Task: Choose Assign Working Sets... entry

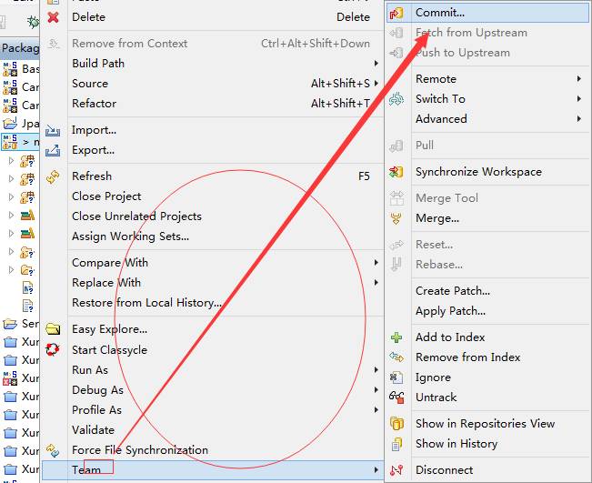Action: (212, 236)
